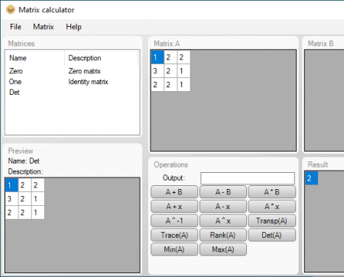Screen dimensions: 344x277
Task: Calculate the trace with Trace(A)
Action: (174, 235)
